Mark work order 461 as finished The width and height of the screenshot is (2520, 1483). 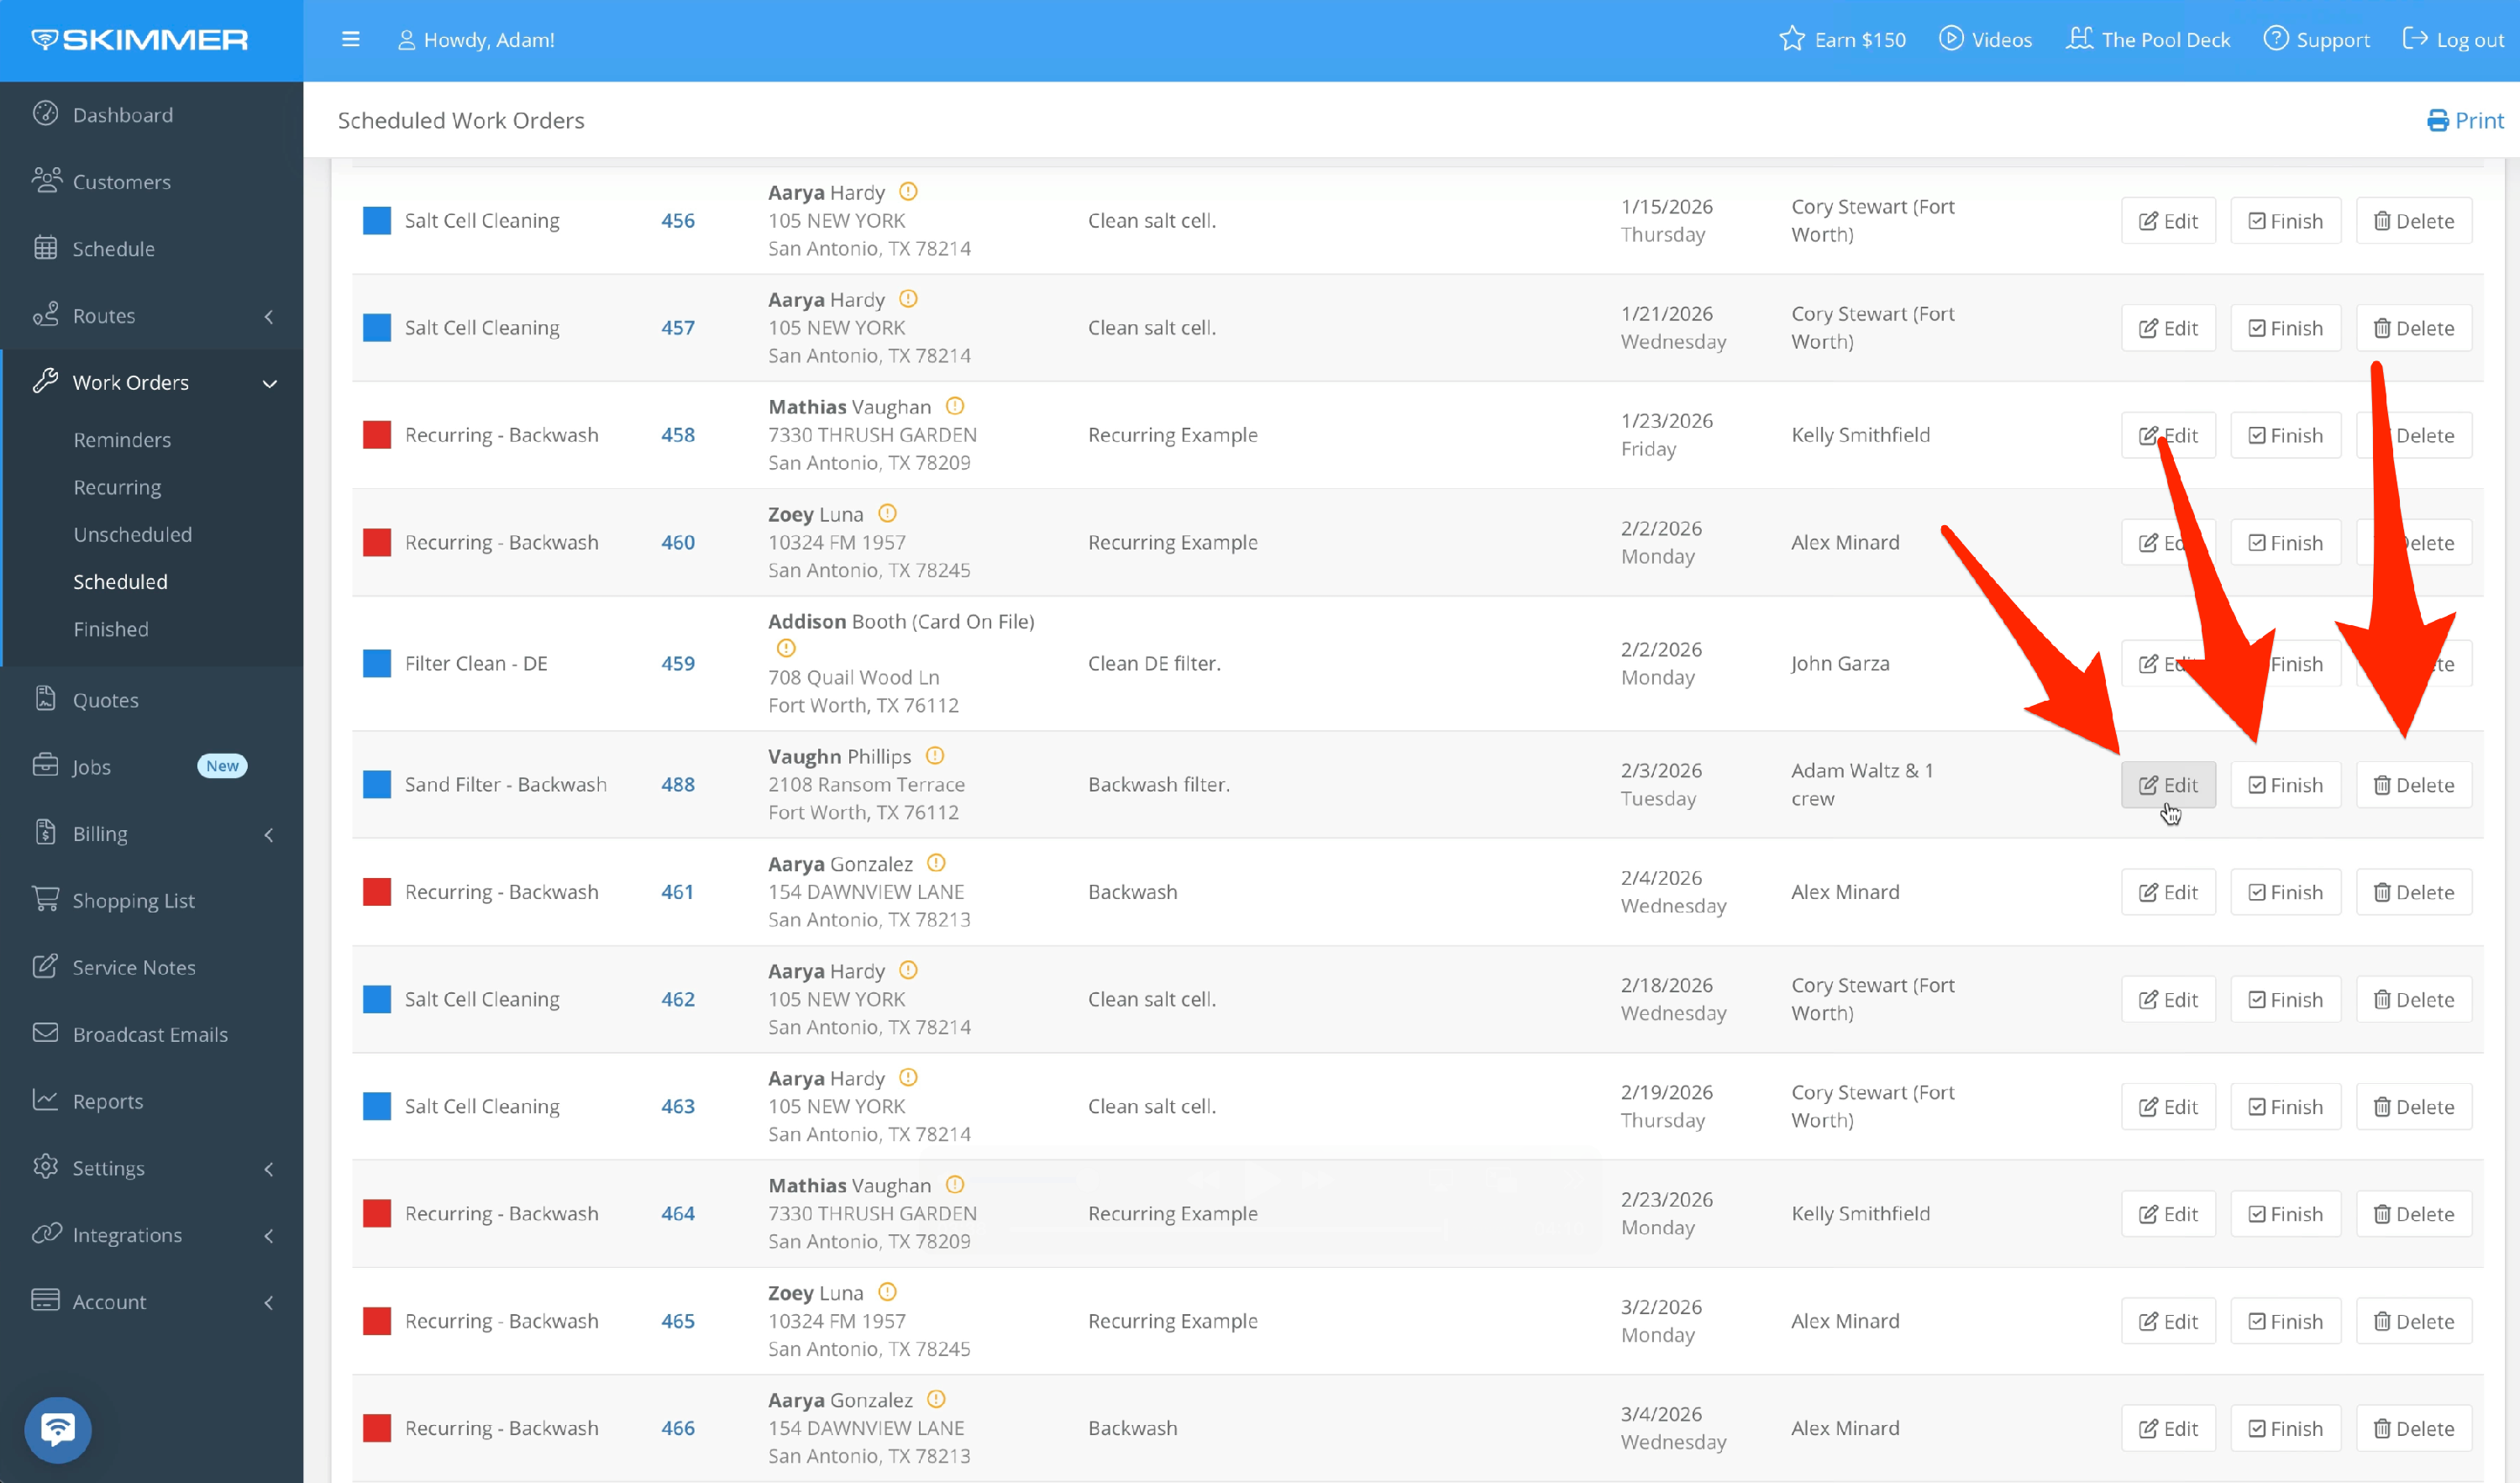click(2285, 892)
